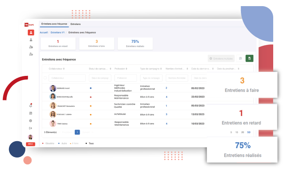Focus the Nombre d'entretiens filter field
Image resolution: width=283 pixels, height=173 pixels.
click(x=177, y=78)
